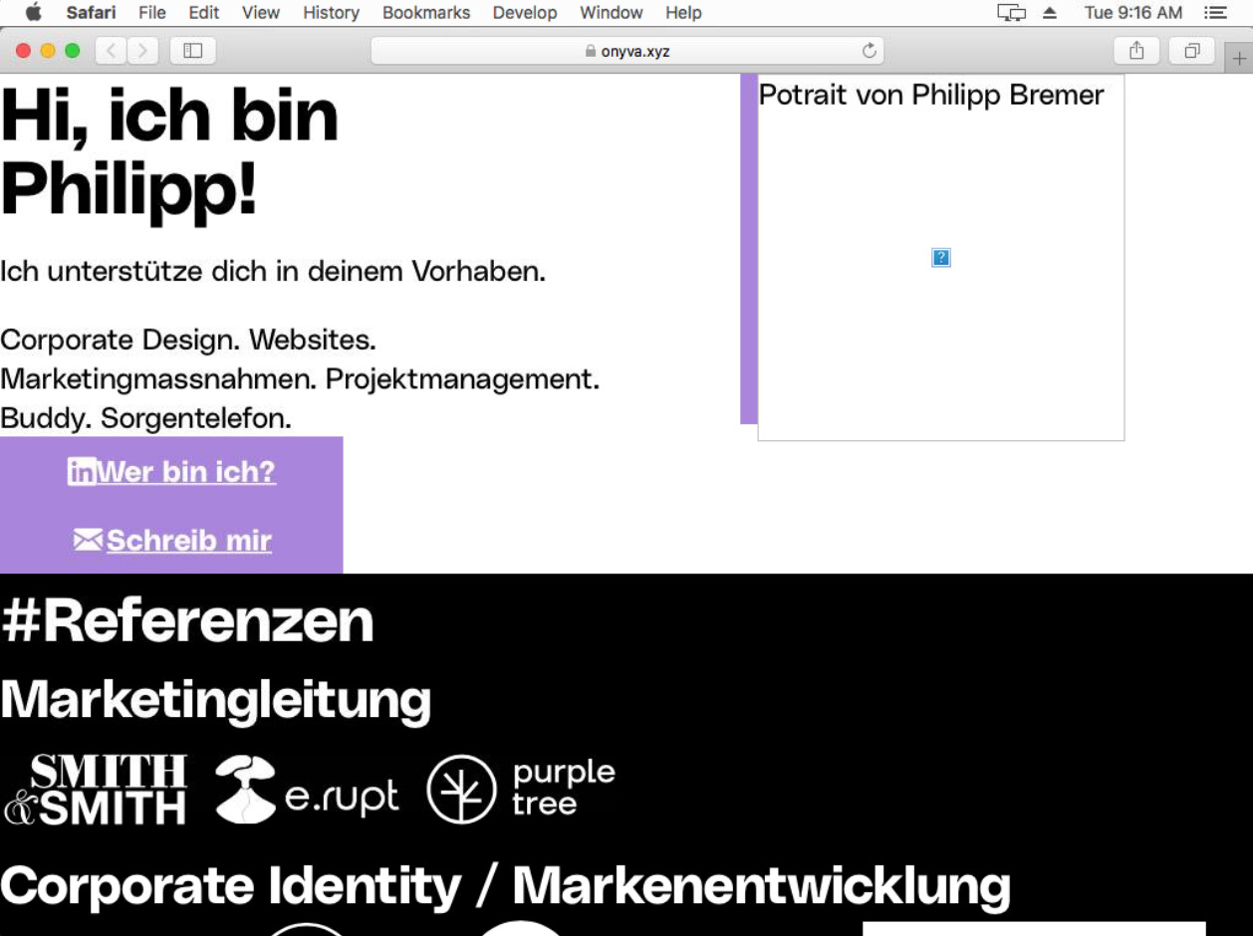Open the Edit menu
This screenshot has height=936, width=1253.
(203, 13)
